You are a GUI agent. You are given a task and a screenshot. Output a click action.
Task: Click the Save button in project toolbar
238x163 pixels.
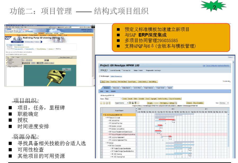point(103,82)
